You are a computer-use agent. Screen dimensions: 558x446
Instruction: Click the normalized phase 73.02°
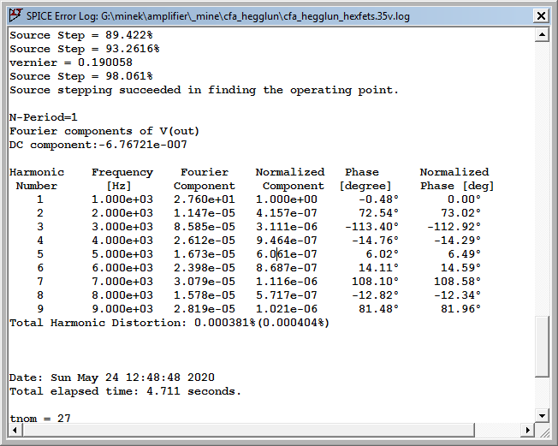point(460,213)
